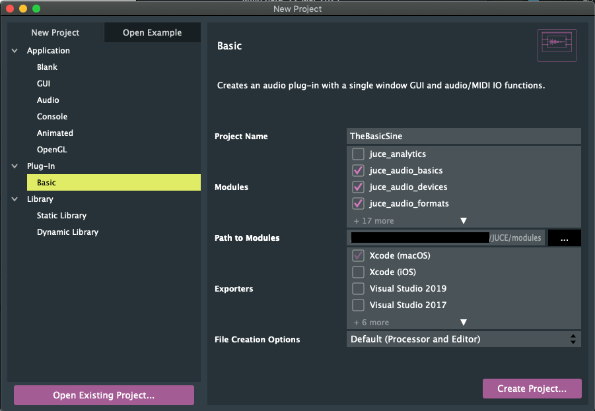
Task: Tick the Visual Studio 2019 exporter
Action: tap(358, 288)
